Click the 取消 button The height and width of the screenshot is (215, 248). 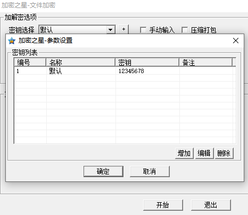(x=150, y=171)
